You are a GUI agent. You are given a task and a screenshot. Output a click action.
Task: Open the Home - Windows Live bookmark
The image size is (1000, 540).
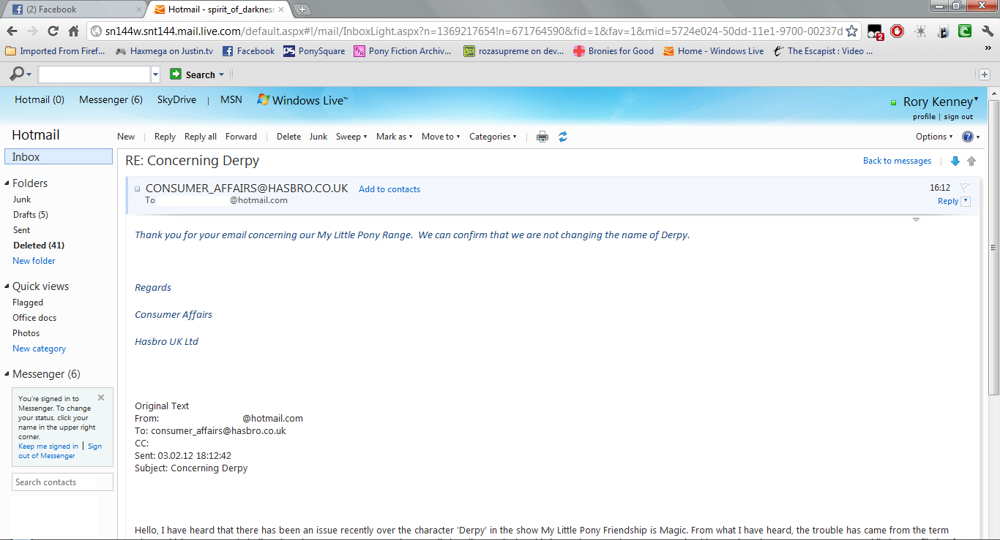[714, 51]
